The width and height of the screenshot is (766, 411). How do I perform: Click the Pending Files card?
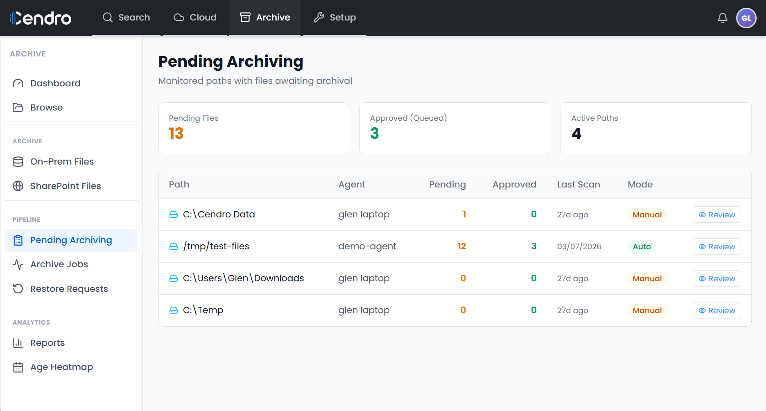click(x=254, y=128)
